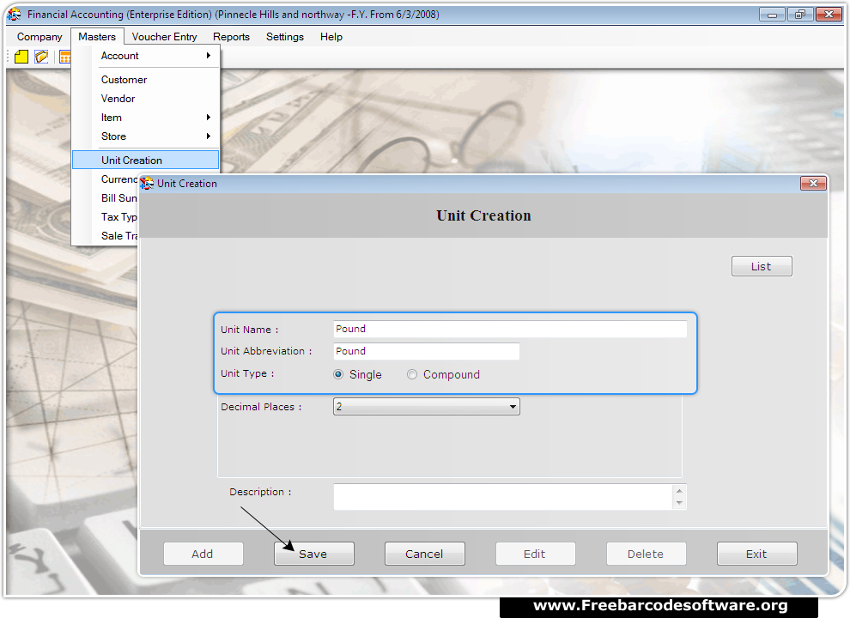Click the Save button
The image size is (850, 618).
[314, 554]
